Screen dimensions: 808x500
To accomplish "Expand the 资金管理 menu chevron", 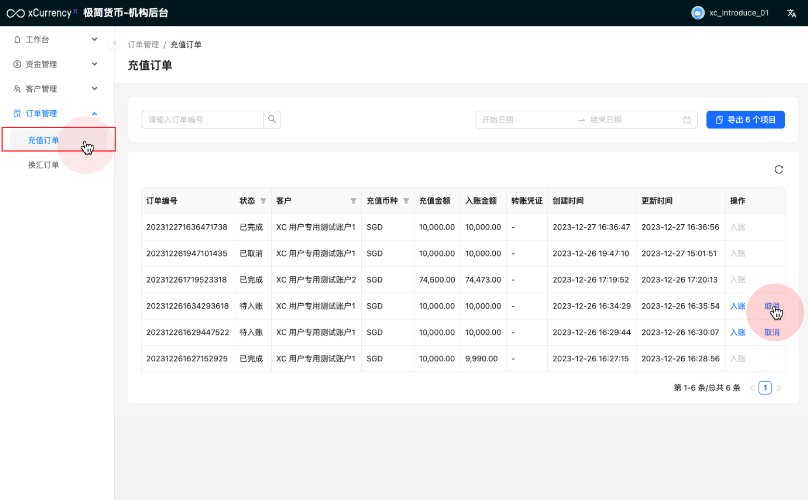I will [94, 64].
